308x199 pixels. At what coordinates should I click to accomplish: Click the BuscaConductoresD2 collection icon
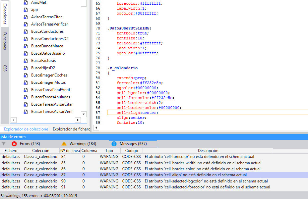point(26,39)
